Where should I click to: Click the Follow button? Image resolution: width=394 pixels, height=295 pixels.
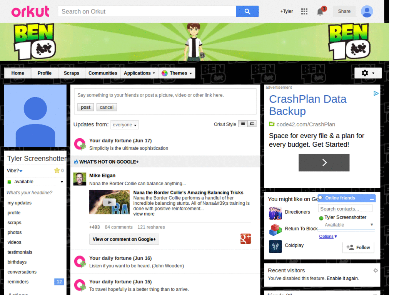(358, 247)
